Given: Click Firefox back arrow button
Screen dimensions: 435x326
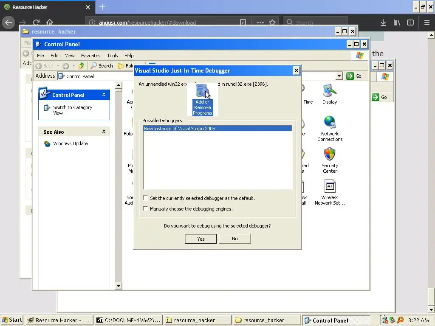Looking at the screenshot, I should 8,22.
